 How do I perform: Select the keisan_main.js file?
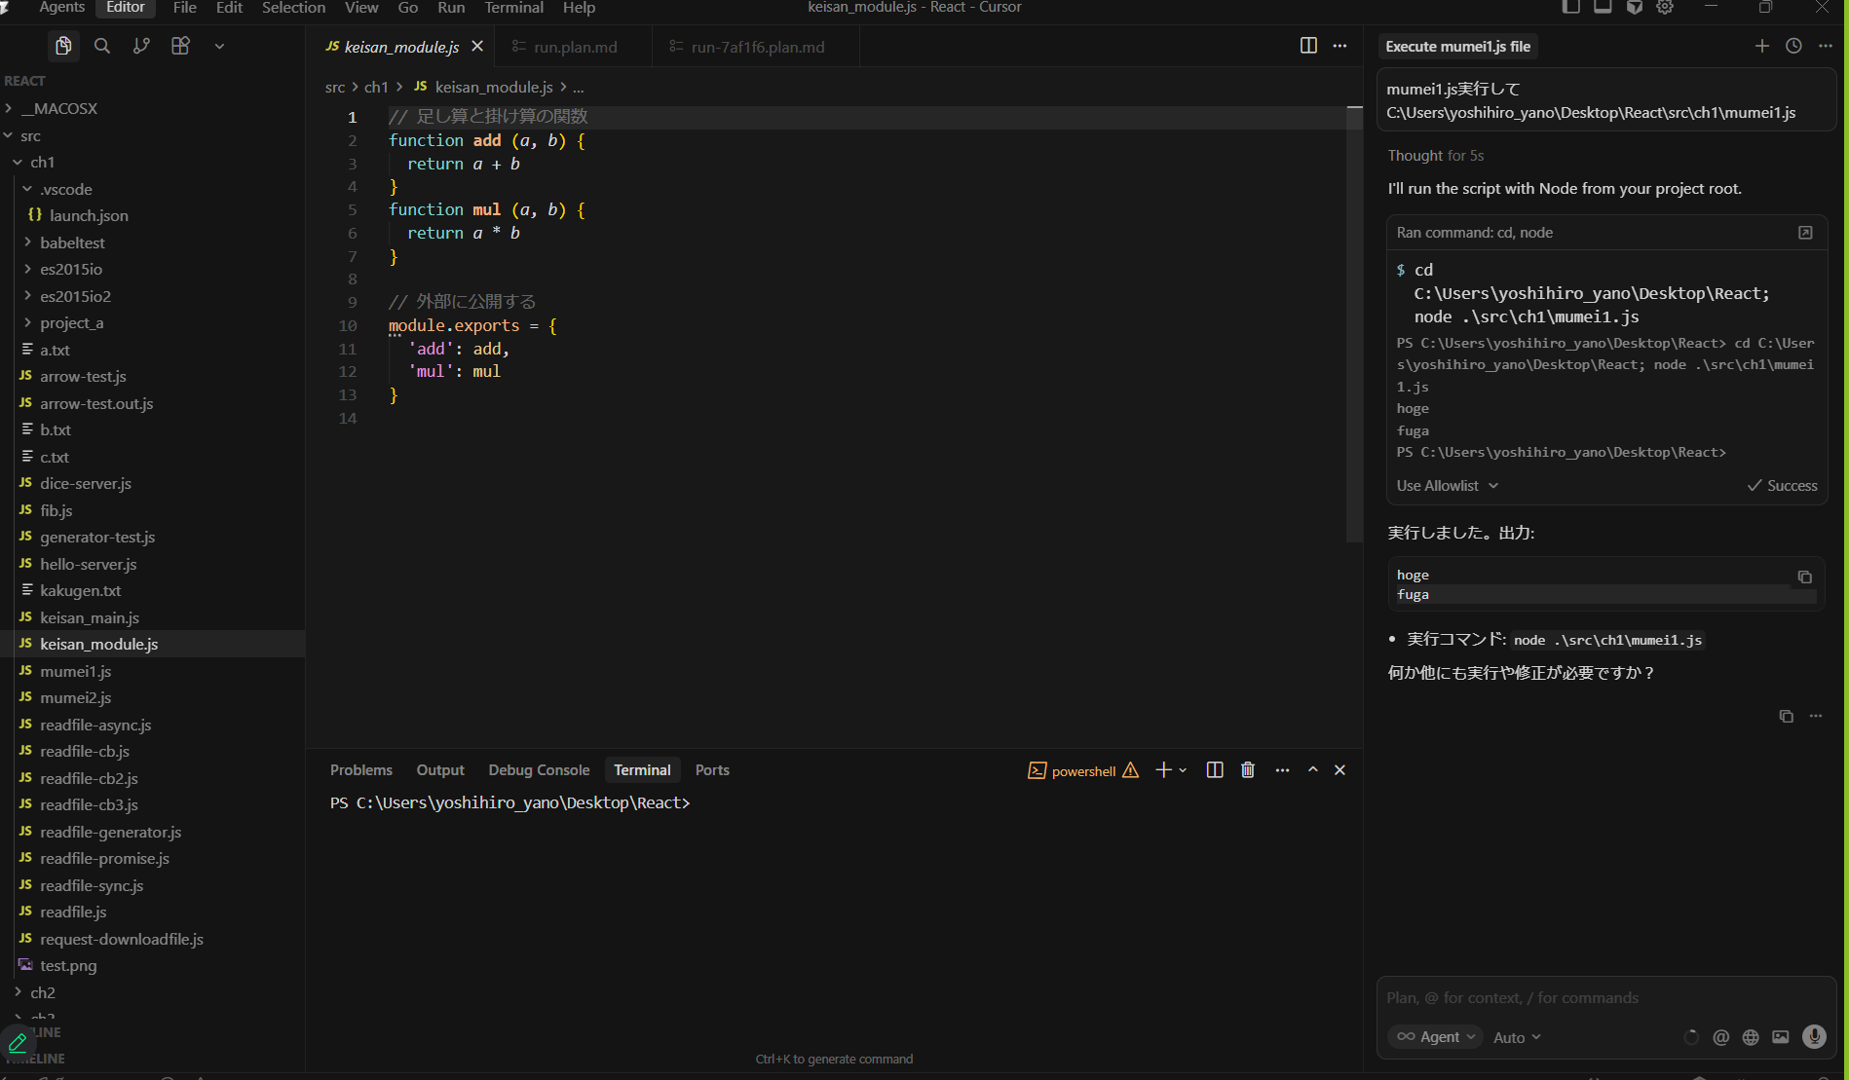tap(91, 616)
